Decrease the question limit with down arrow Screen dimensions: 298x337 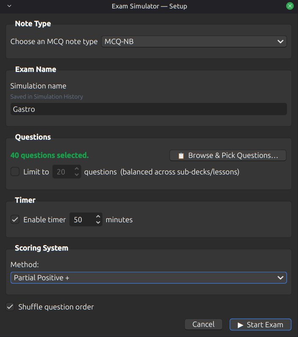pyautogui.click(x=77, y=174)
